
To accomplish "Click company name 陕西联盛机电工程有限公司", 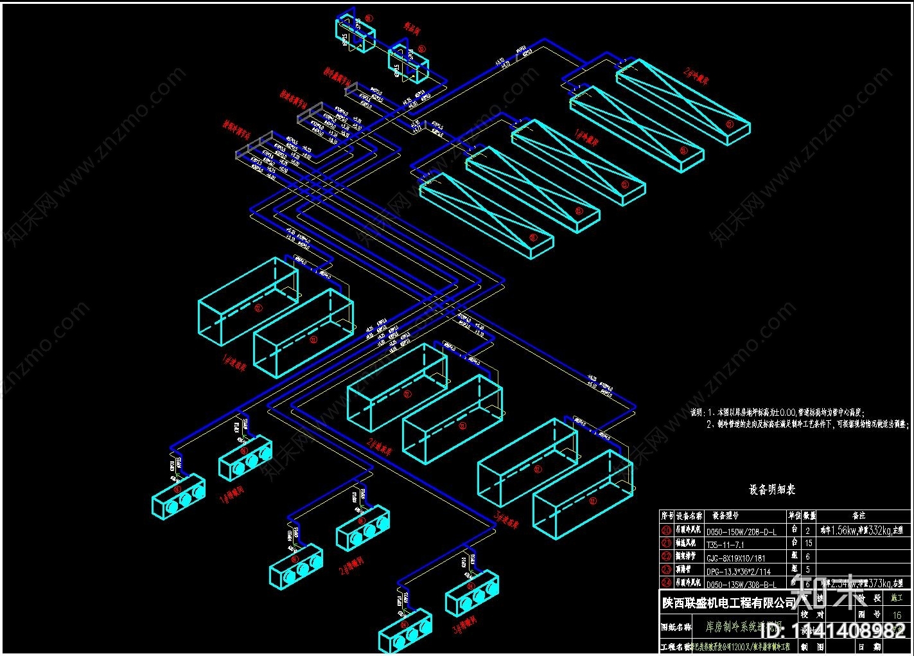I will tap(729, 603).
